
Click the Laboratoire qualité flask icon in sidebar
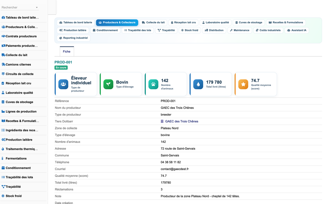coord(3,93)
